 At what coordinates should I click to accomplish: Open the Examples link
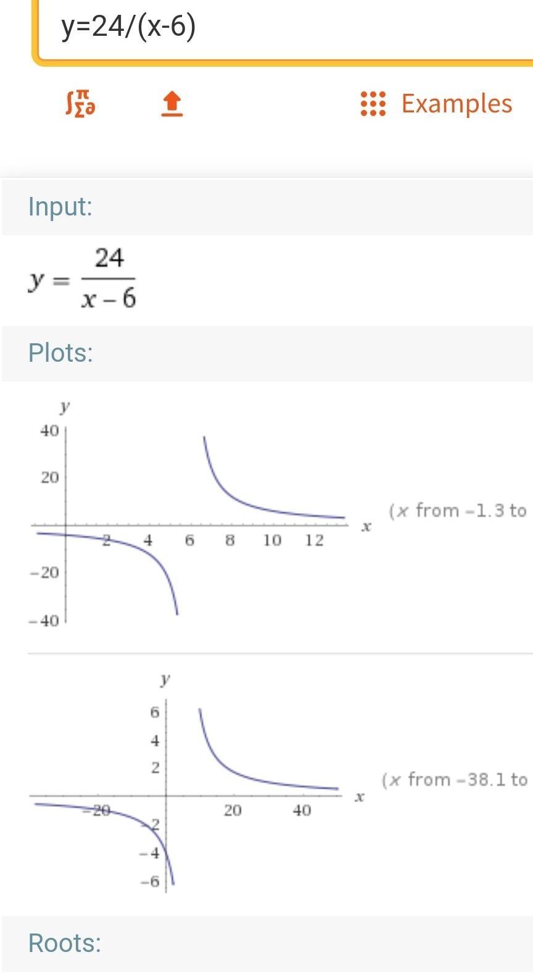coord(457,104)
